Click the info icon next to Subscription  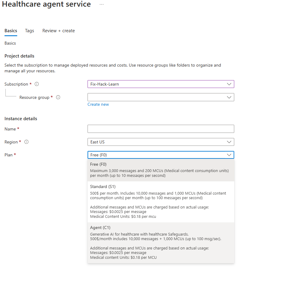37,84
